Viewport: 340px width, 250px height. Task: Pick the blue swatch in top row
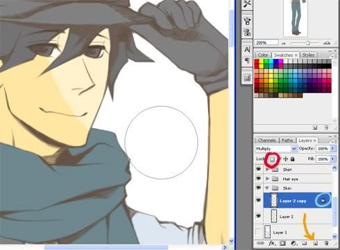(x=275, y=62)
